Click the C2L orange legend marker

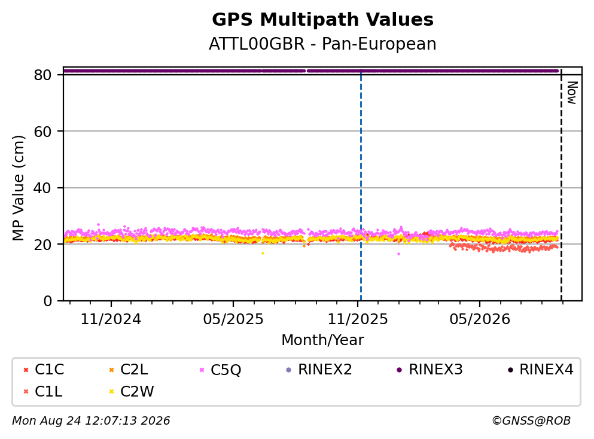tap(111, 370)
